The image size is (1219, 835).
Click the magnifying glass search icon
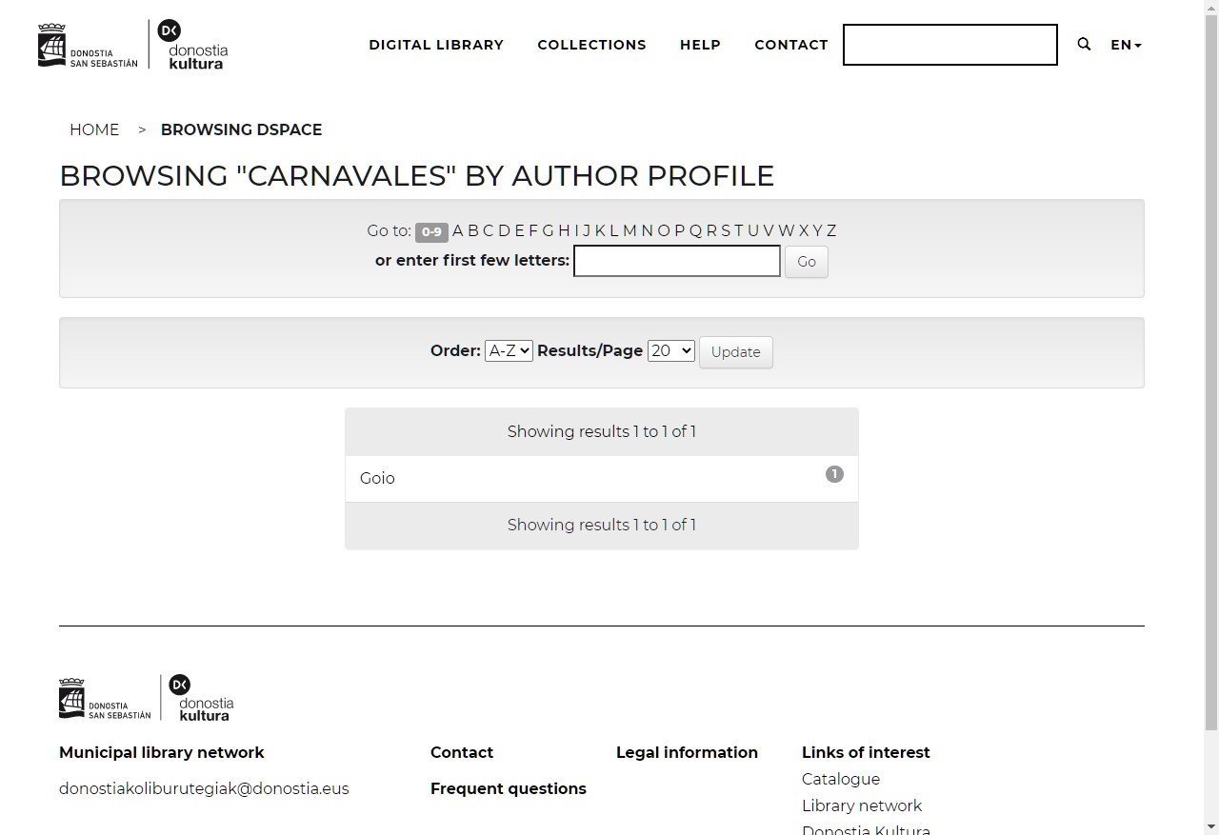pos(1084,45)
